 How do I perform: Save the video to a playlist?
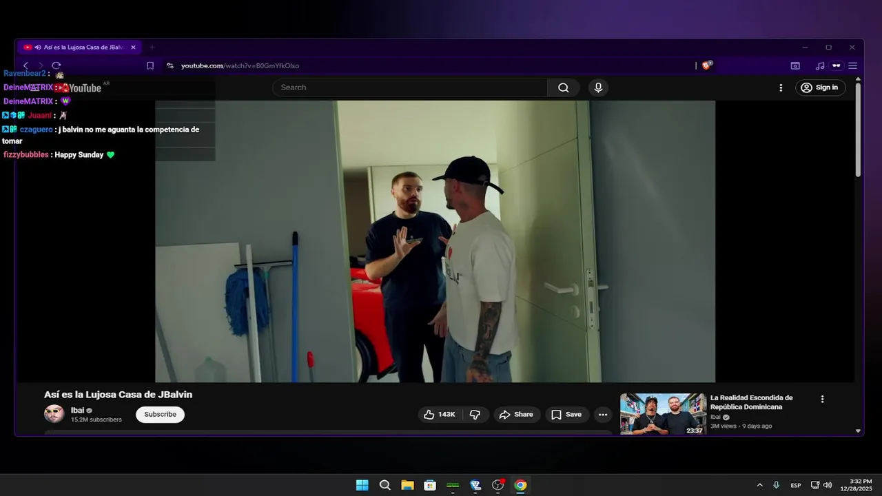click(566, 414)
